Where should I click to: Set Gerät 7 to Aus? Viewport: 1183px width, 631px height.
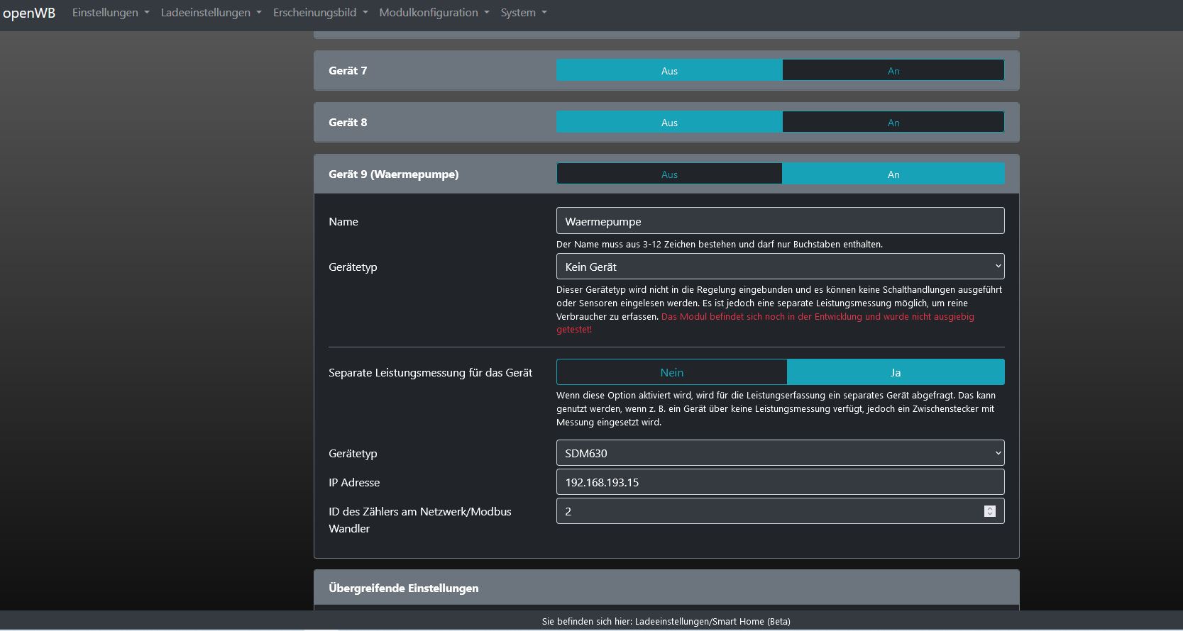tap(669, 71)
